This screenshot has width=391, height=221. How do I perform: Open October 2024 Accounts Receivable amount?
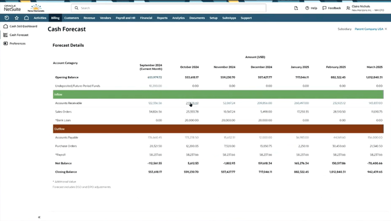192,103
